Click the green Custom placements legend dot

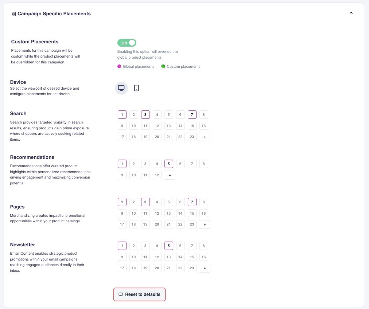tap(163, 66)
